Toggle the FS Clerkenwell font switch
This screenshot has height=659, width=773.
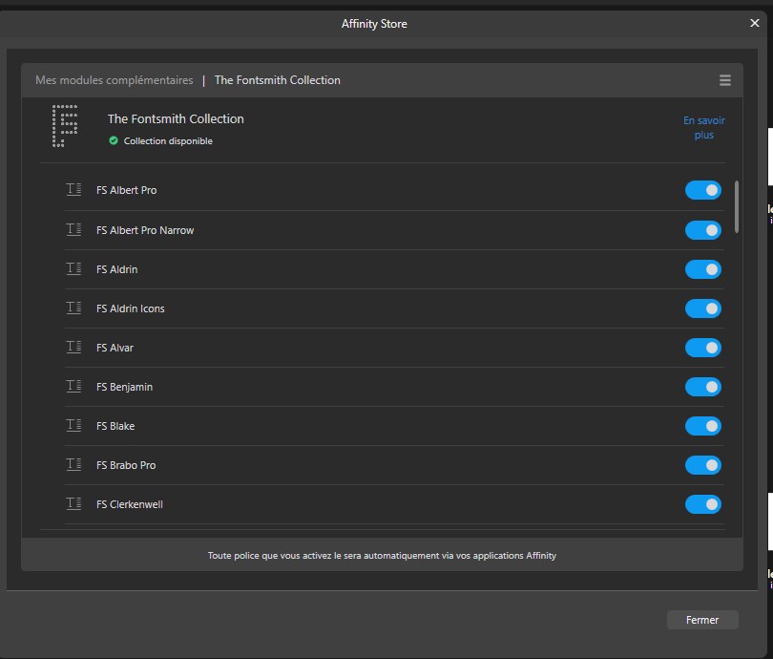click(x=703, y=504)
